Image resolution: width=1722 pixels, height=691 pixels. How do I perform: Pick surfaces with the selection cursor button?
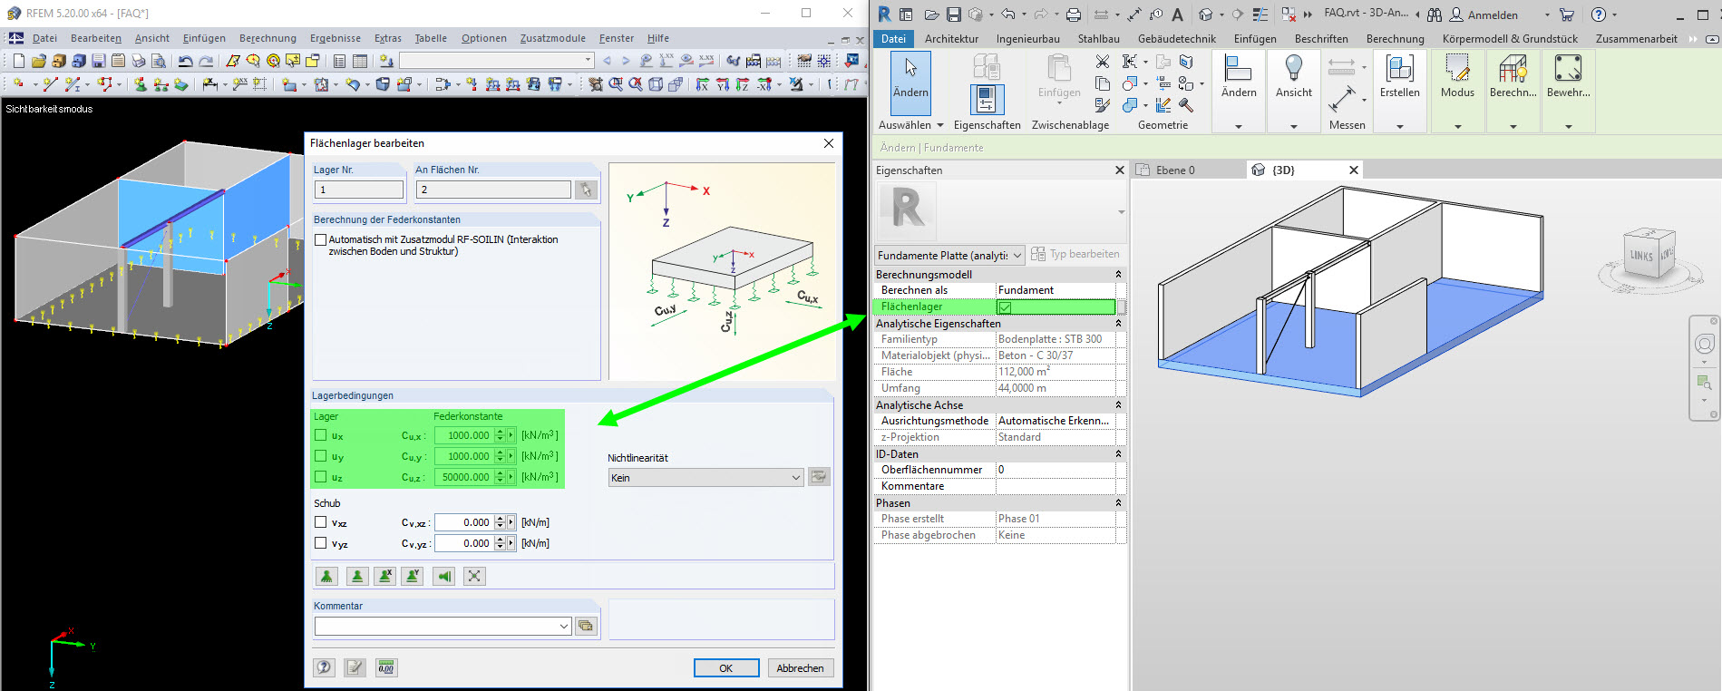click(586, 190)
